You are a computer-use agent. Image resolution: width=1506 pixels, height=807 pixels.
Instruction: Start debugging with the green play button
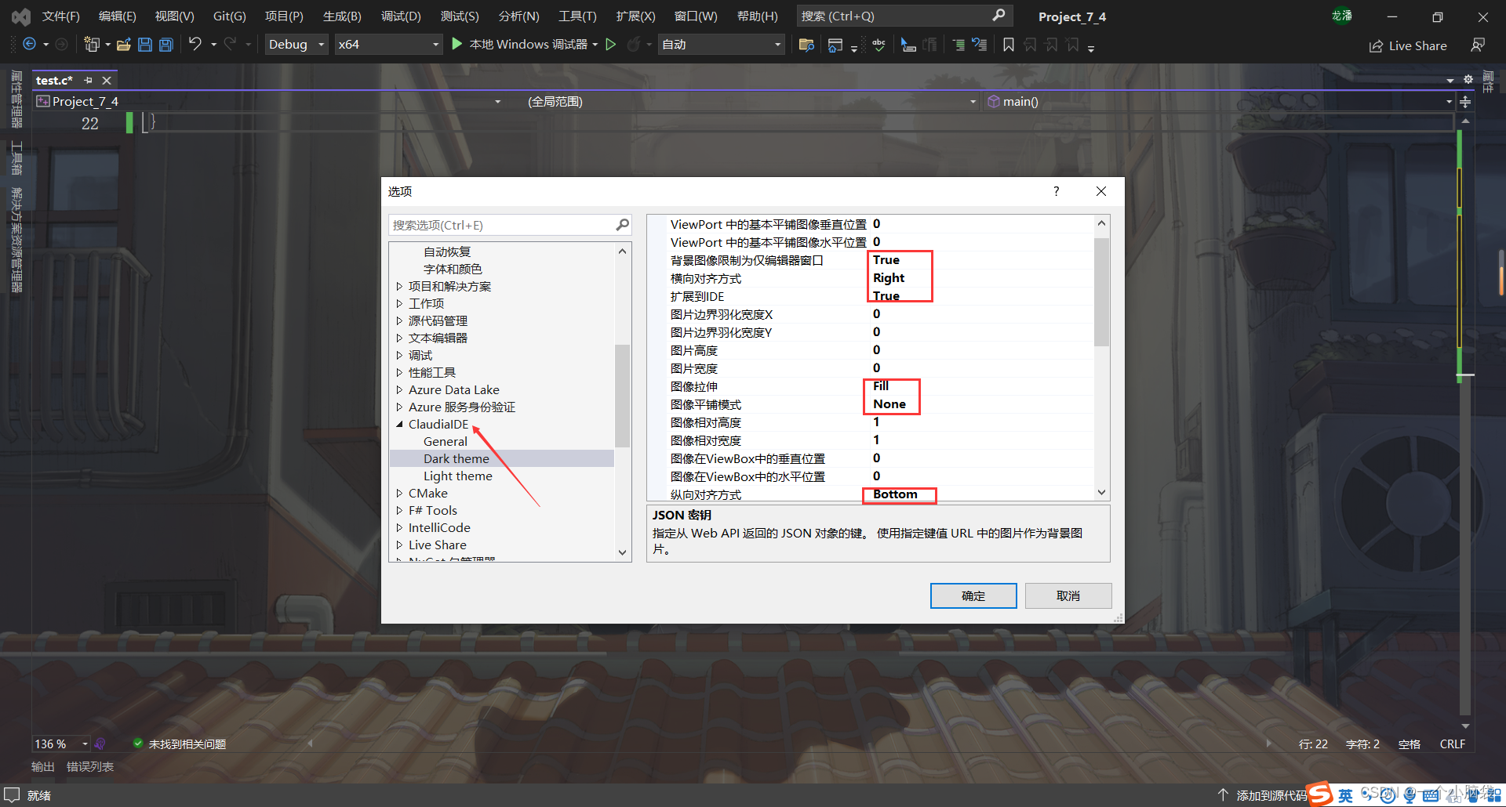tap(457, 44)
